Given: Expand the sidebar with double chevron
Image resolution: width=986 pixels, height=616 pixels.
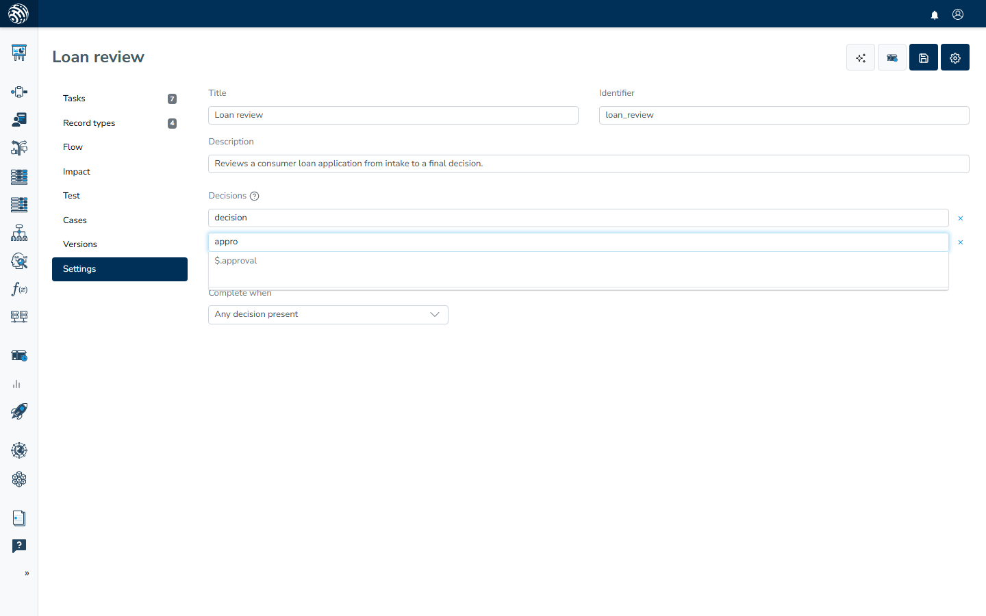Looking at the screenshot, I should (x=27, y=574).
